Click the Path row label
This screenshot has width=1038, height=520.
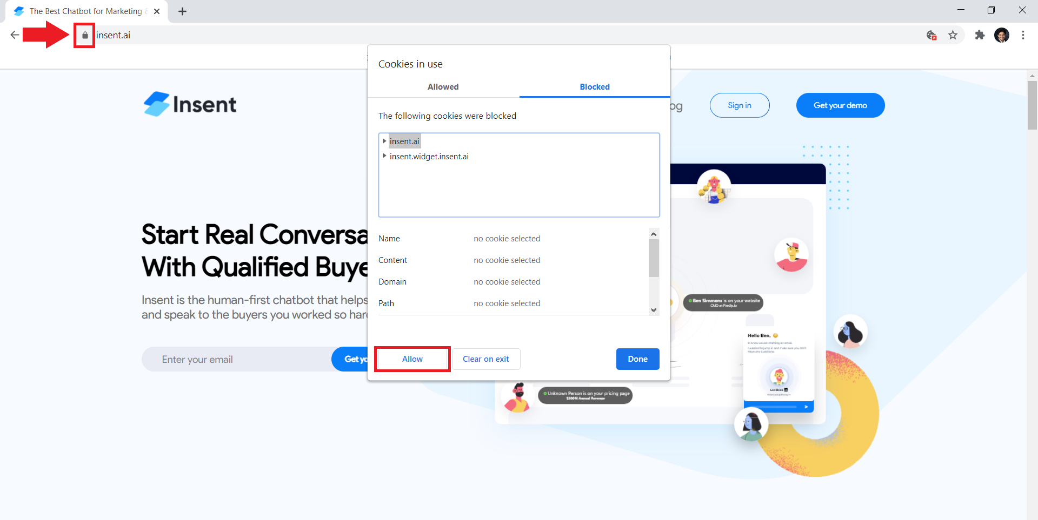[x=386, y=303]
